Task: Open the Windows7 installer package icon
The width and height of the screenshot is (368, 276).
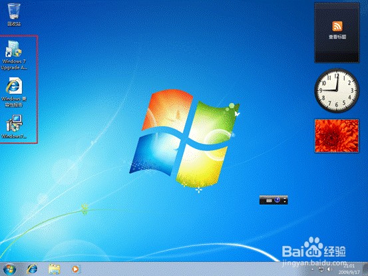Action: (14, 126)
